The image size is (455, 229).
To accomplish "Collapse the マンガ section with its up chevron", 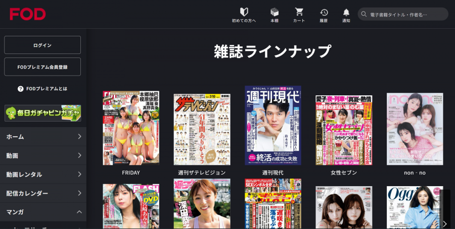I will point(79,212).
